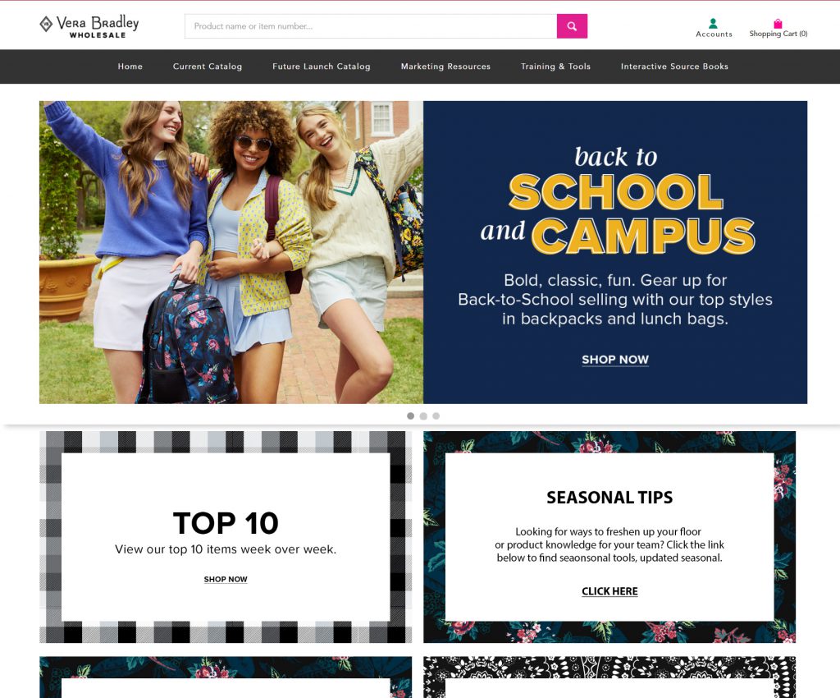Click the SEASONAL TIPS heading tile
The width and height of the screenshot is (840, 698).
[x=609, y=498]
